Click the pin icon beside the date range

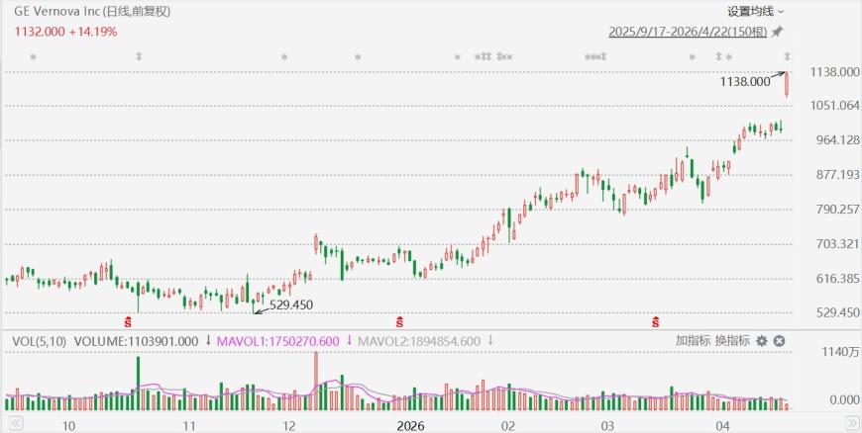point(778,32)
